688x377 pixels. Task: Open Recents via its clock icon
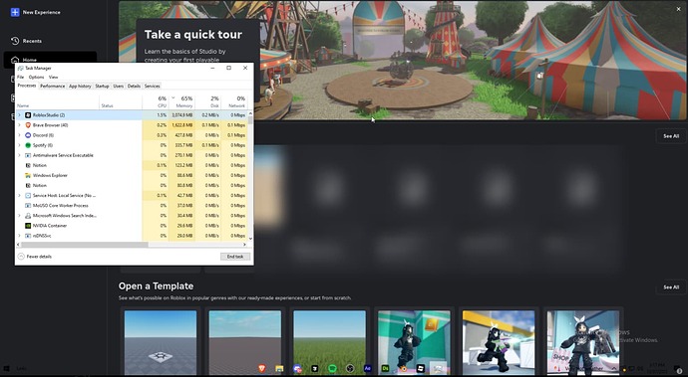(x=15, y=41)
